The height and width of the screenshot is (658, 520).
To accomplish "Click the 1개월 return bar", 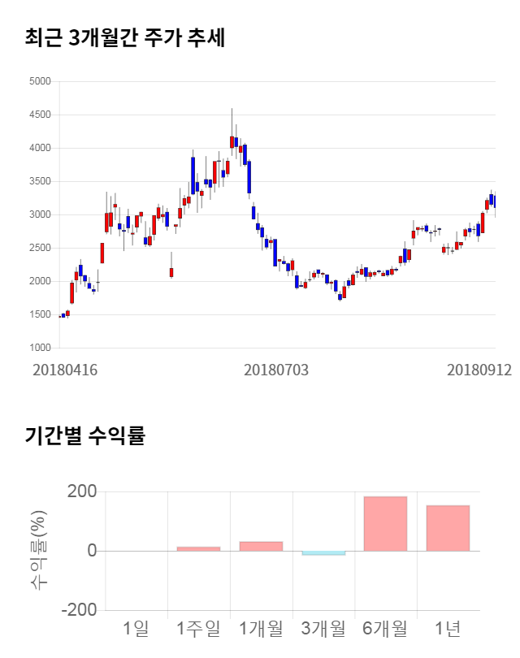I will [261, 546].
